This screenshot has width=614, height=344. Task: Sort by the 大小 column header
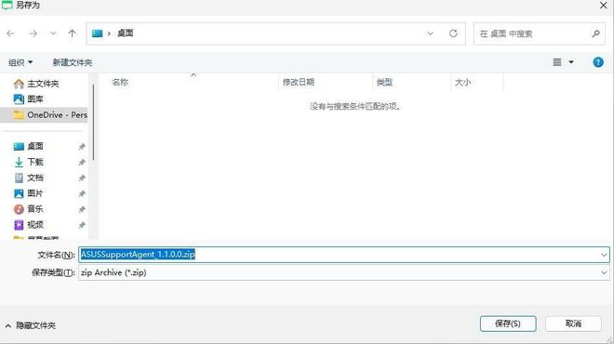(x=462, y=82)
